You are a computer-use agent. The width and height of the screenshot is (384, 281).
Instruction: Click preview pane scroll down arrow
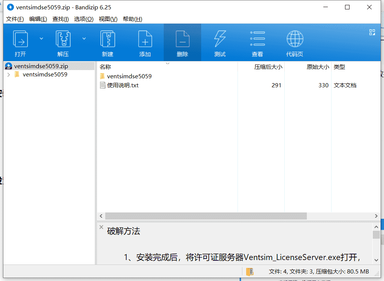(x=376, y=260)
